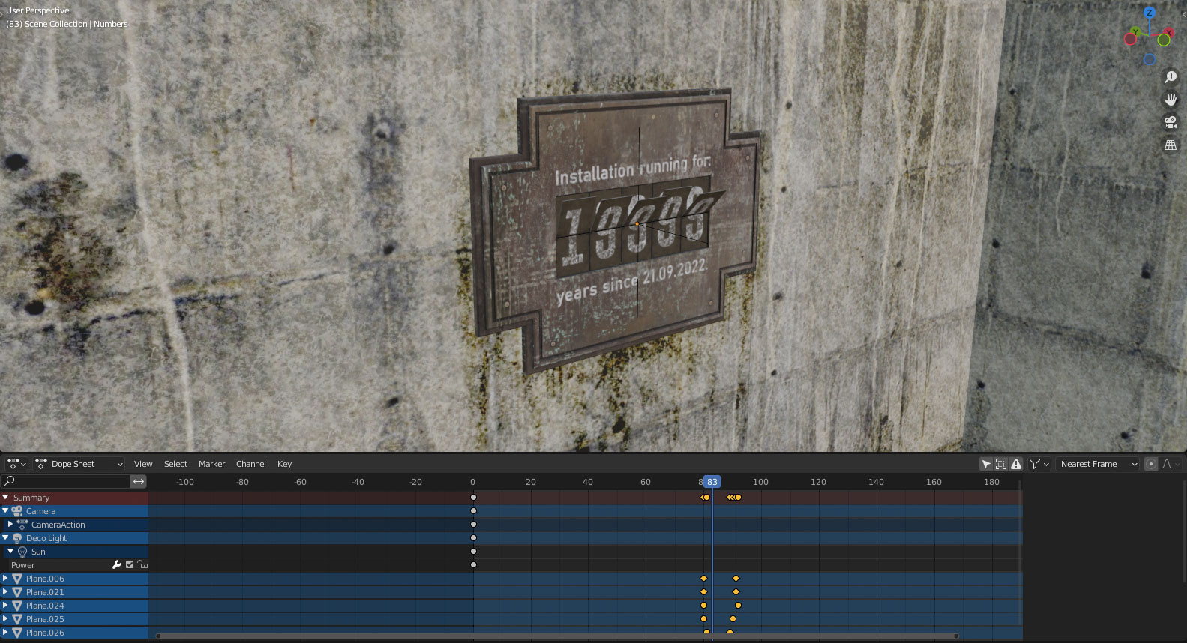Viewport: 1187px width, 643px height.
Task: Click the Plane.025 mesh icon
Action: click(17, 619)
